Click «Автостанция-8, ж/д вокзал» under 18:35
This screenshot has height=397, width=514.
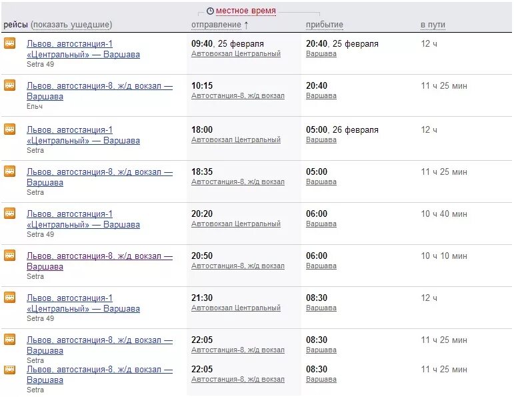(x=237, y=182)
